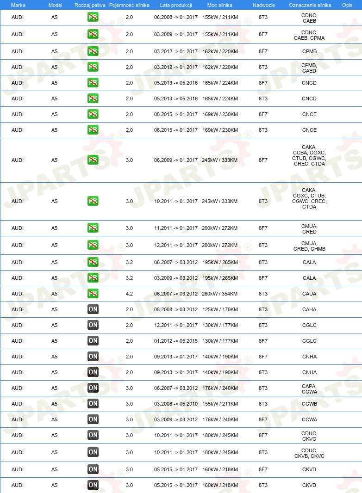Select the 06.2009 -> 01.2017 production years cell

coord(176,160)
